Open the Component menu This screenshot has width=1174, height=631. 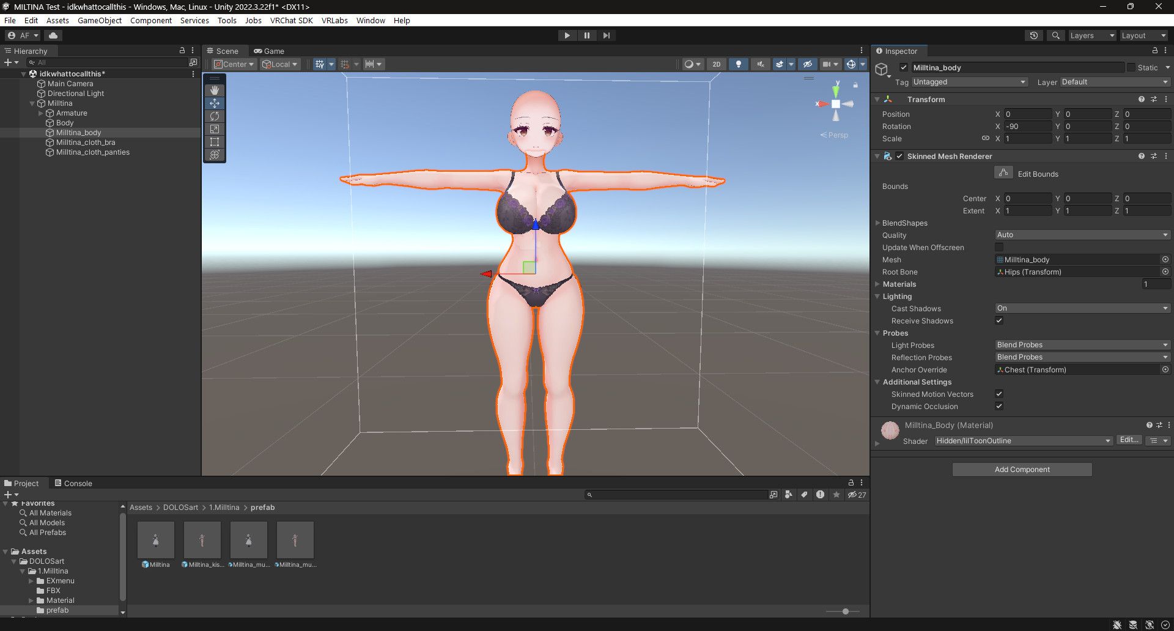[151, 20]
